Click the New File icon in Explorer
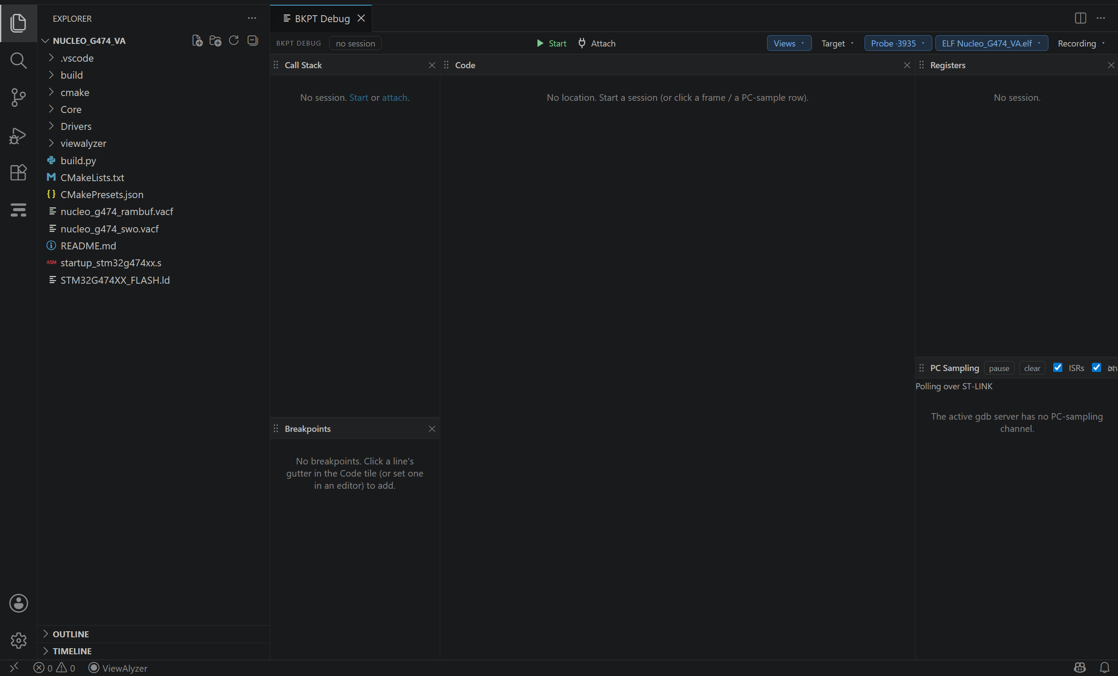This screenshot has width=1118, height=676. click(197, 41)
